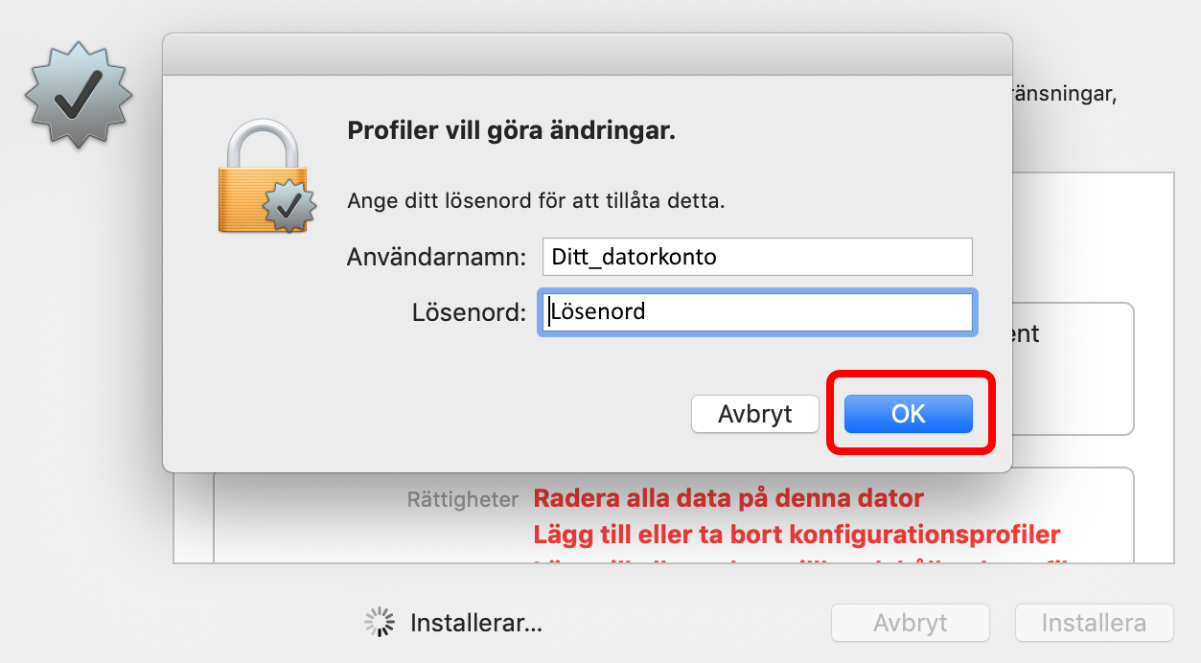The width and height of the screenshot is (1201, 663).
Task: Click the Ange ditt lösenord instruction text
Action: coord(536,201)
